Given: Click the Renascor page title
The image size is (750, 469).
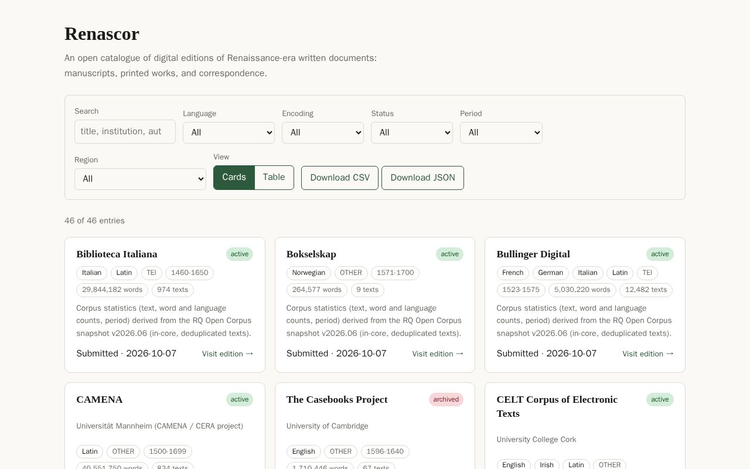Looking at the screenshot, I should click(x=102, y=34).
